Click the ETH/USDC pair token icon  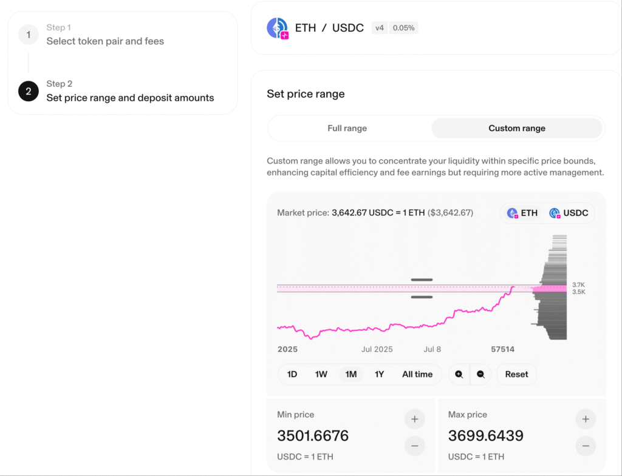tap(278, 28)
